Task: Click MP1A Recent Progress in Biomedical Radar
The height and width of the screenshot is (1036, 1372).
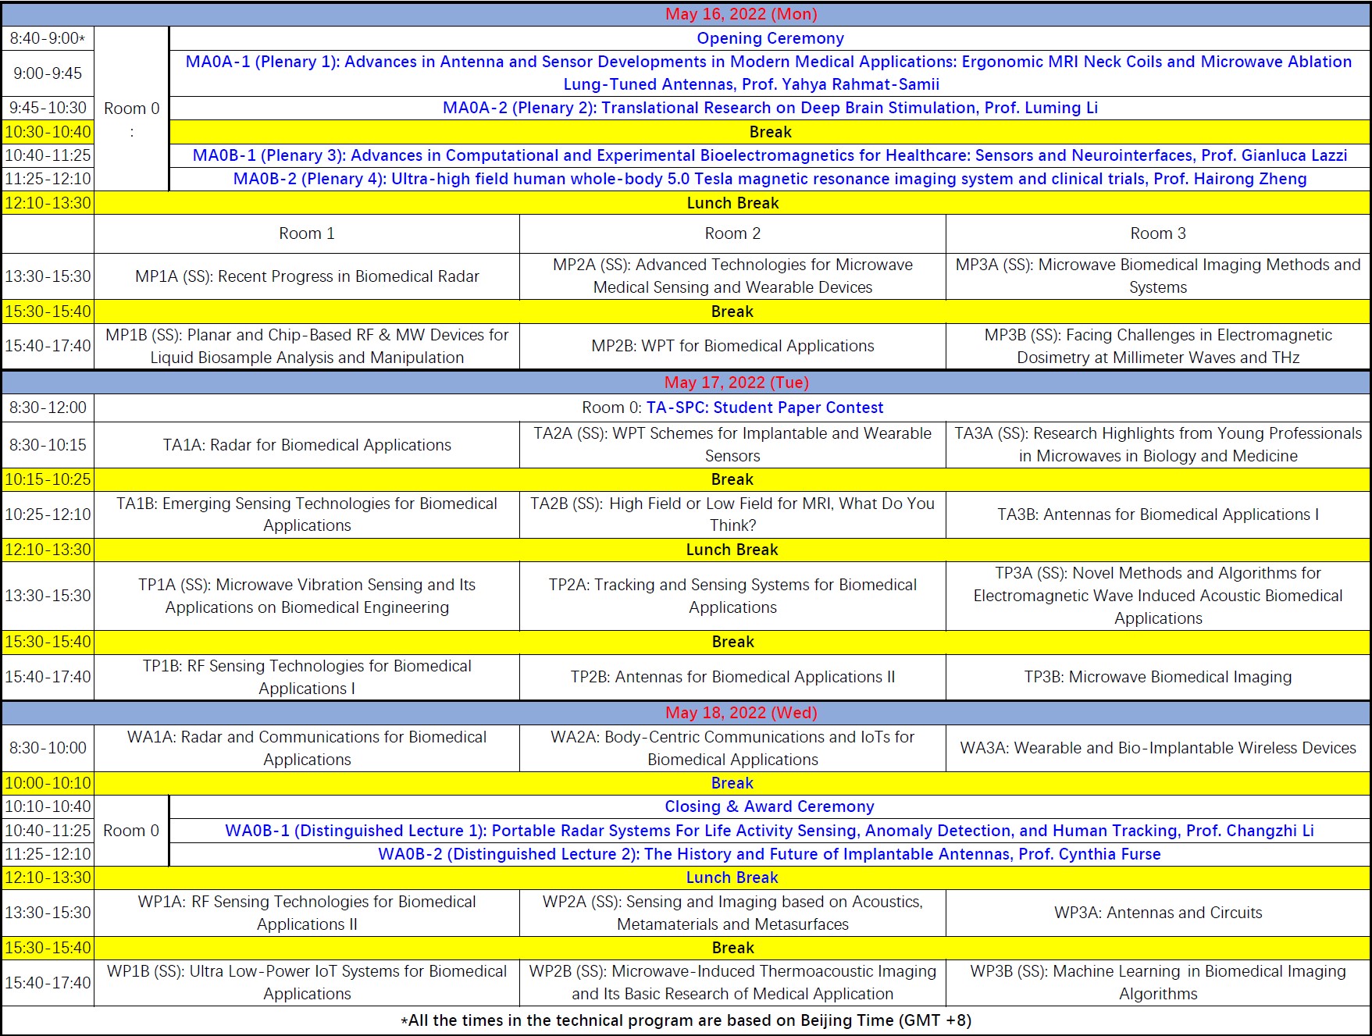Action: coord(307,276)
